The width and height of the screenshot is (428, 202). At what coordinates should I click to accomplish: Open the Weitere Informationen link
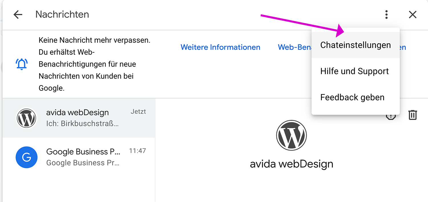pyautogui.click(x=220, y=47)
